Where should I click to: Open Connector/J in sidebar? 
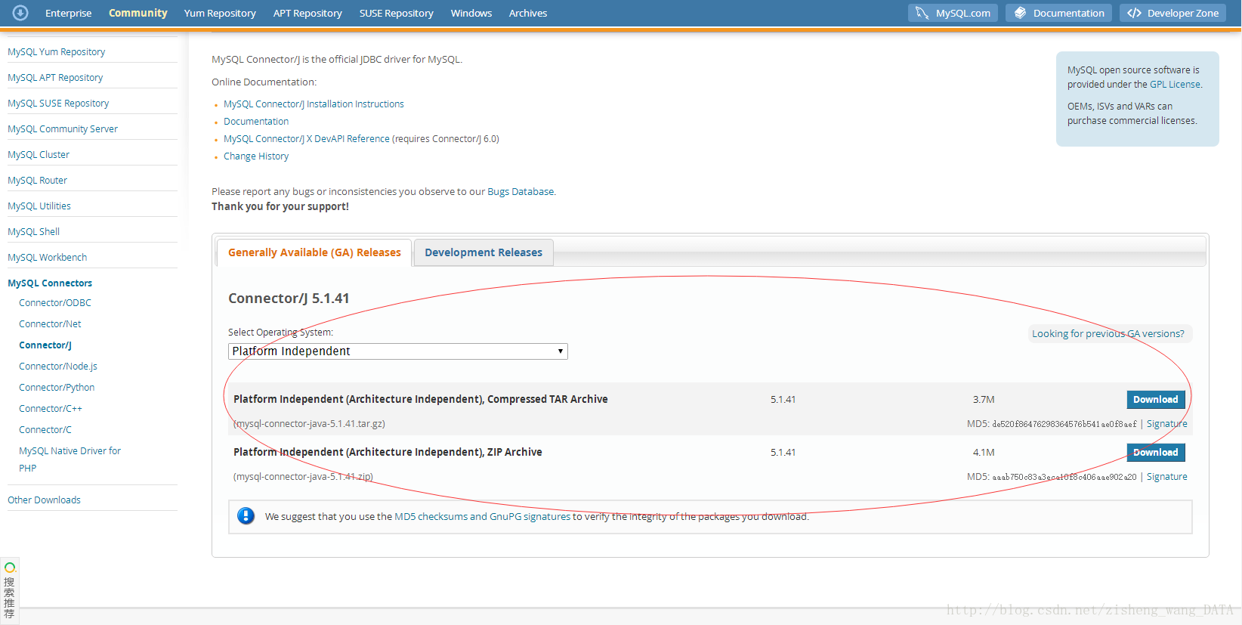(45, 345)
